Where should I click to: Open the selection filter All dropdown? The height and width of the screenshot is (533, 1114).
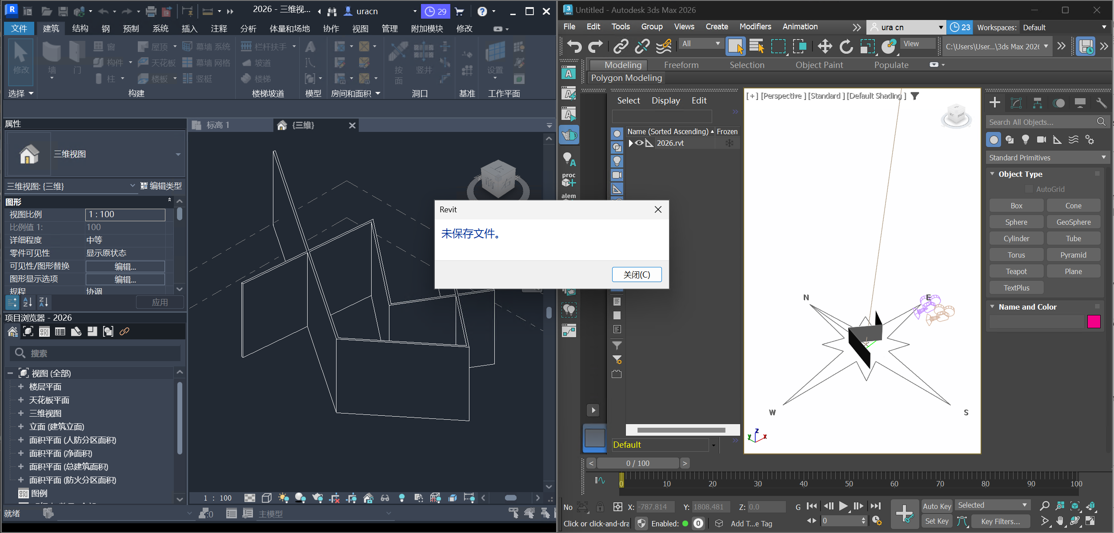(701, 44)
